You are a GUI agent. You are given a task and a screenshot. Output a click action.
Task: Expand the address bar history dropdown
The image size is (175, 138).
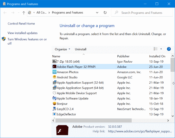click(97, 13)
